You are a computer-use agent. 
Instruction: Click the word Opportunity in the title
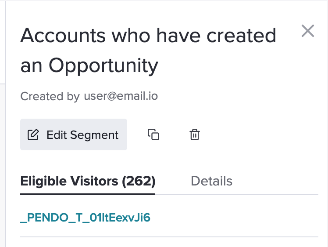click(x=103, y=66)
